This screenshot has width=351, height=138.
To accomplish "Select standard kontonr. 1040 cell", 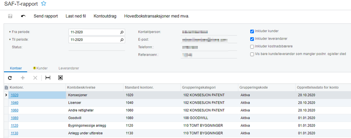I will click(x=152, y=103).
